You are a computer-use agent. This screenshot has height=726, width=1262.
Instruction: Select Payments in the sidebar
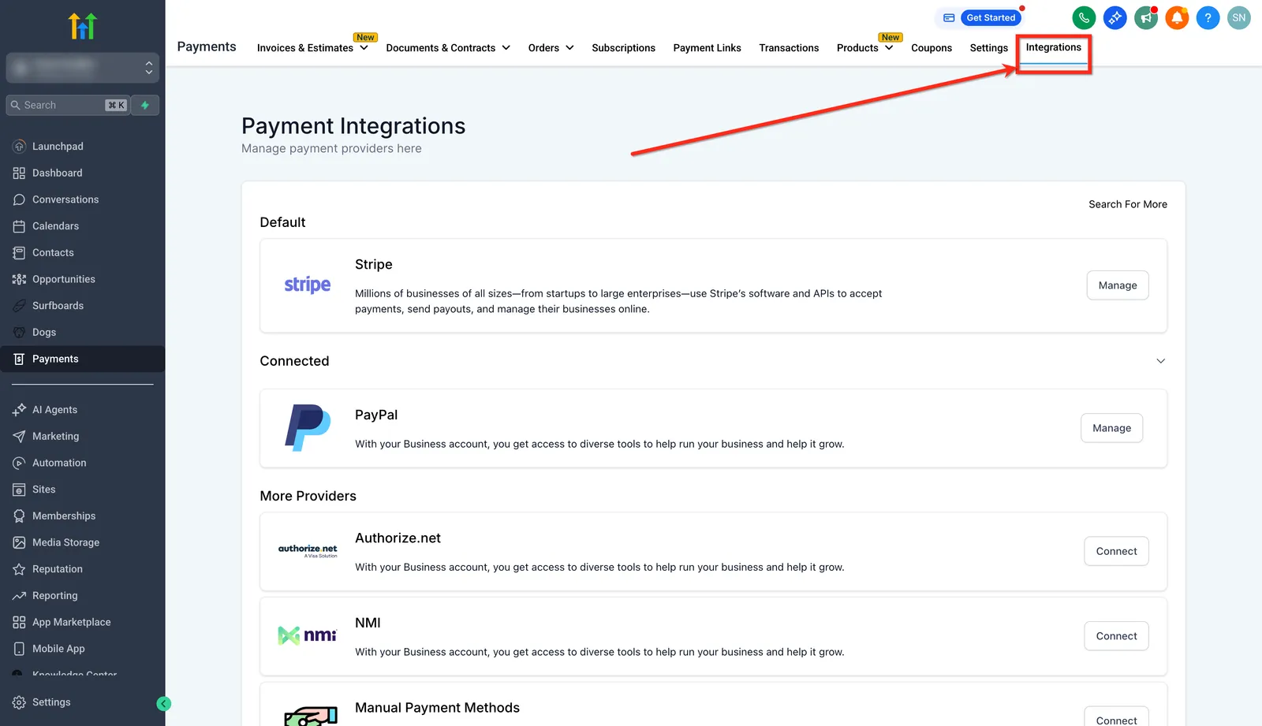pyautogui.click(x=82, y=359)
